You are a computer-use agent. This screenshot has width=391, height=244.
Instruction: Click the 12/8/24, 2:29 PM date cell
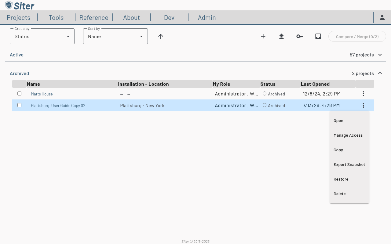[322, 94]
